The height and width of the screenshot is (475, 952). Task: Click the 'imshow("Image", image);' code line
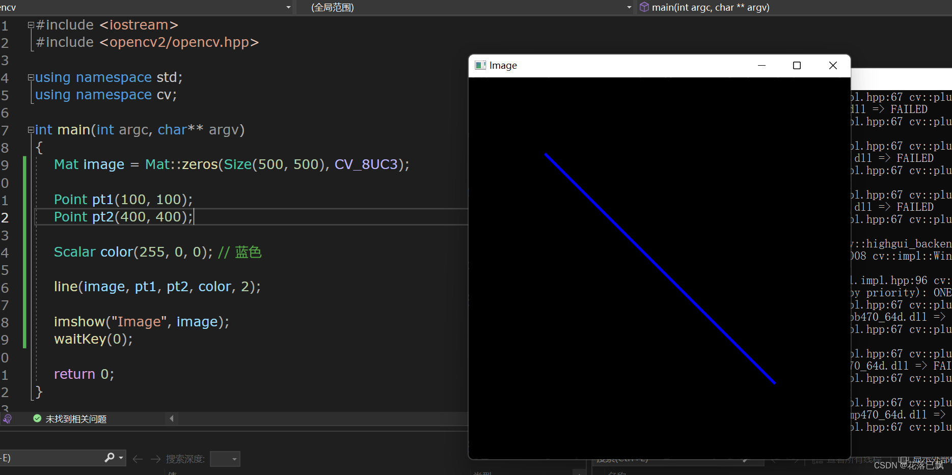[142, 322]
